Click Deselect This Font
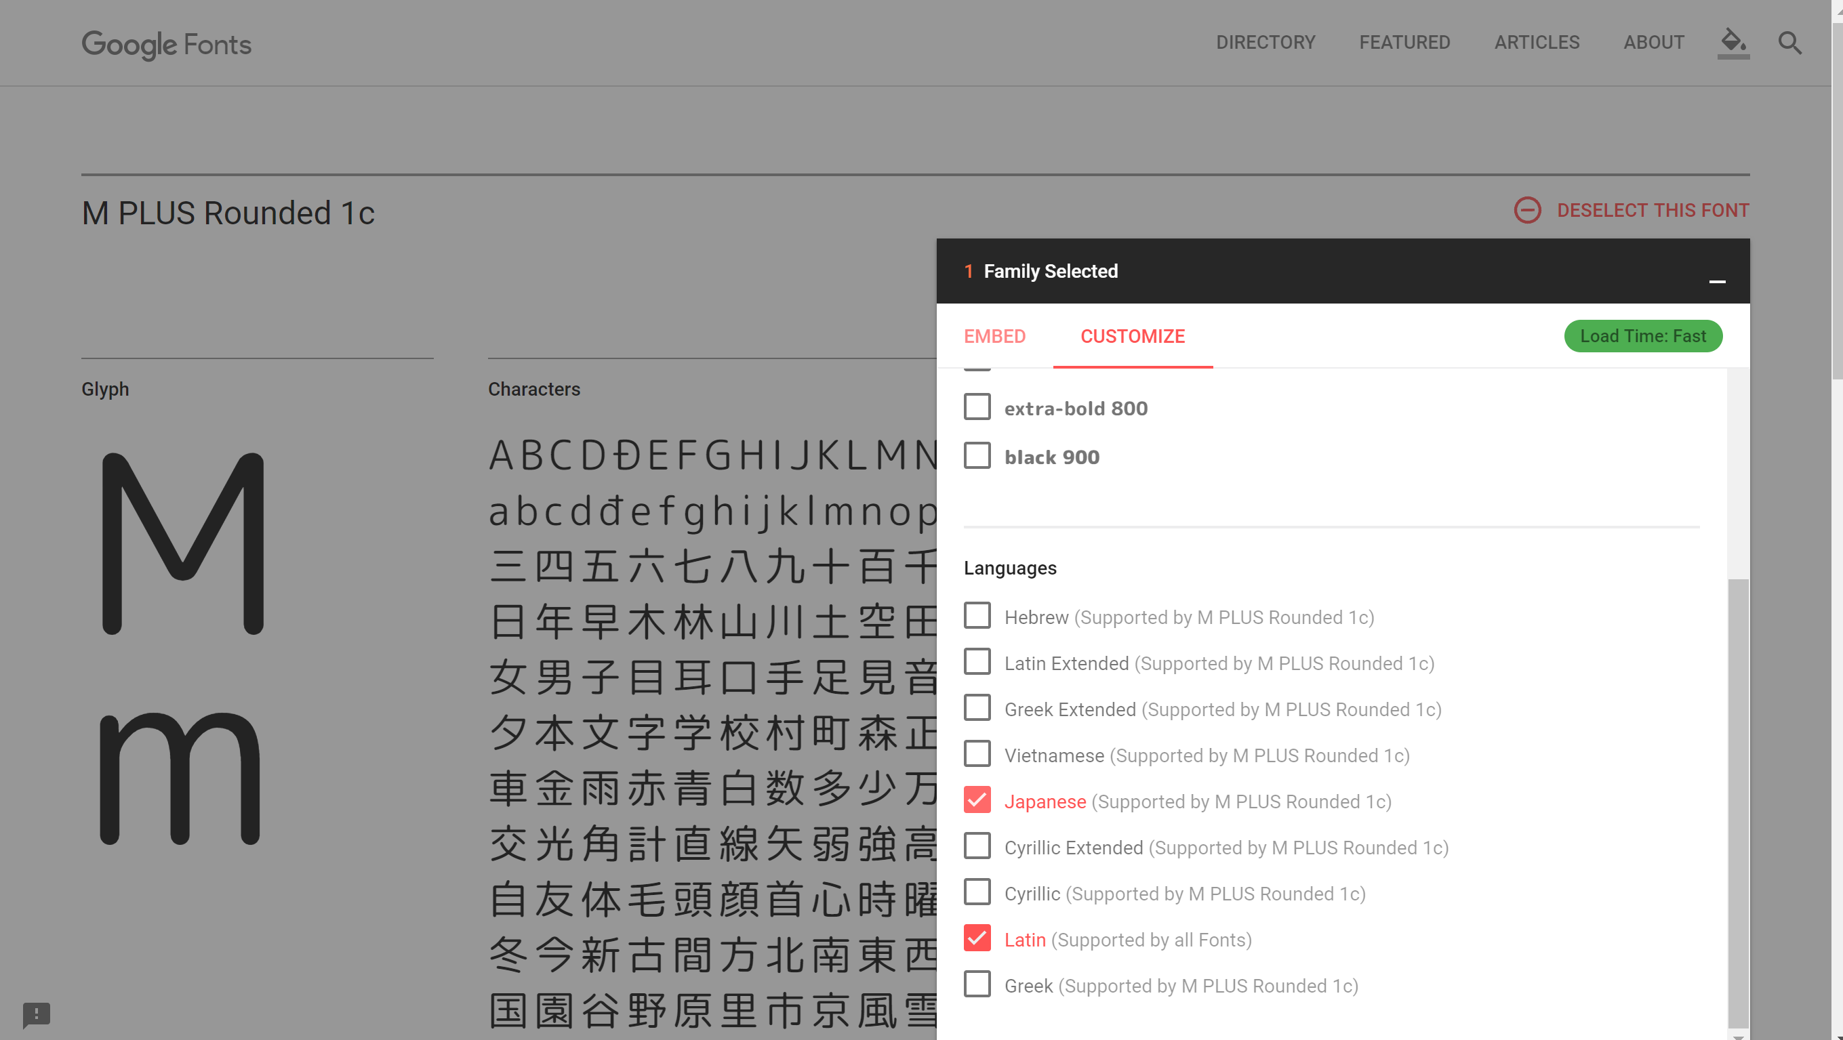Screen dimensions: 1843x1040 (x=1653, y=209)
